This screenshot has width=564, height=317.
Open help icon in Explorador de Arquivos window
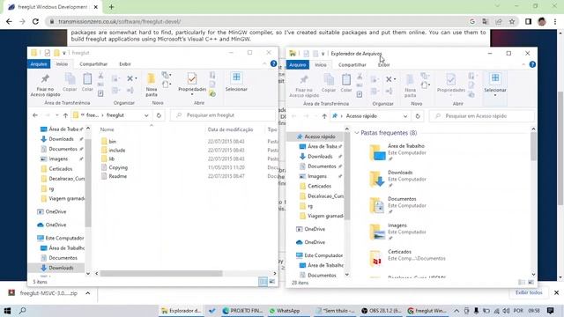pyautogui.click(x=532, y=64)
